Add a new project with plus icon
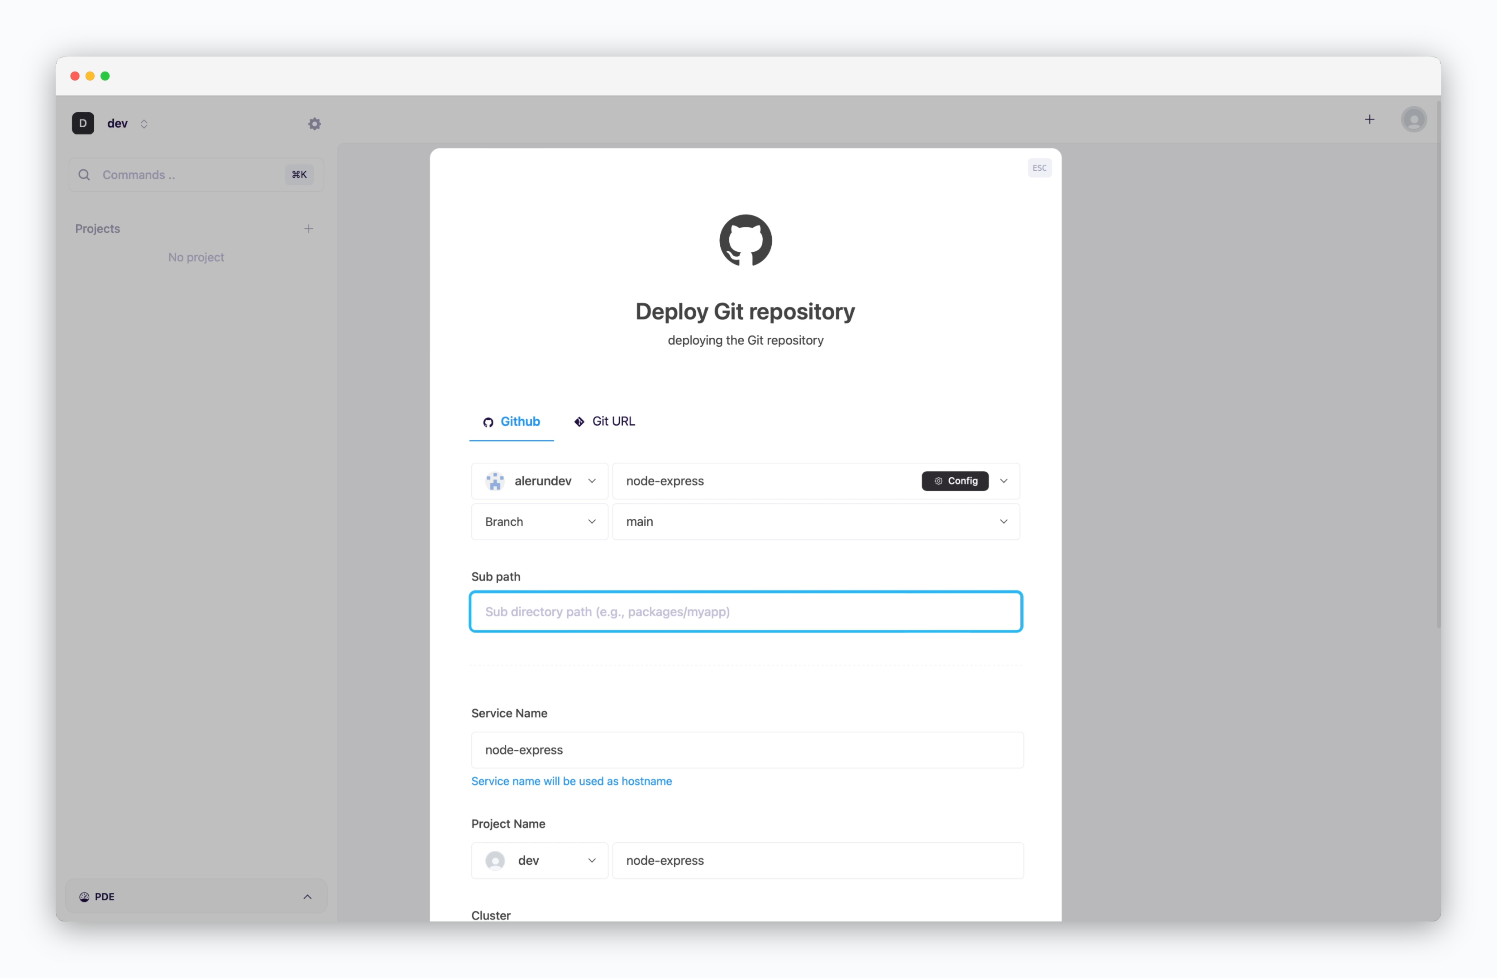The width and height of the screenshot is (1497, 978). (309, 229)
